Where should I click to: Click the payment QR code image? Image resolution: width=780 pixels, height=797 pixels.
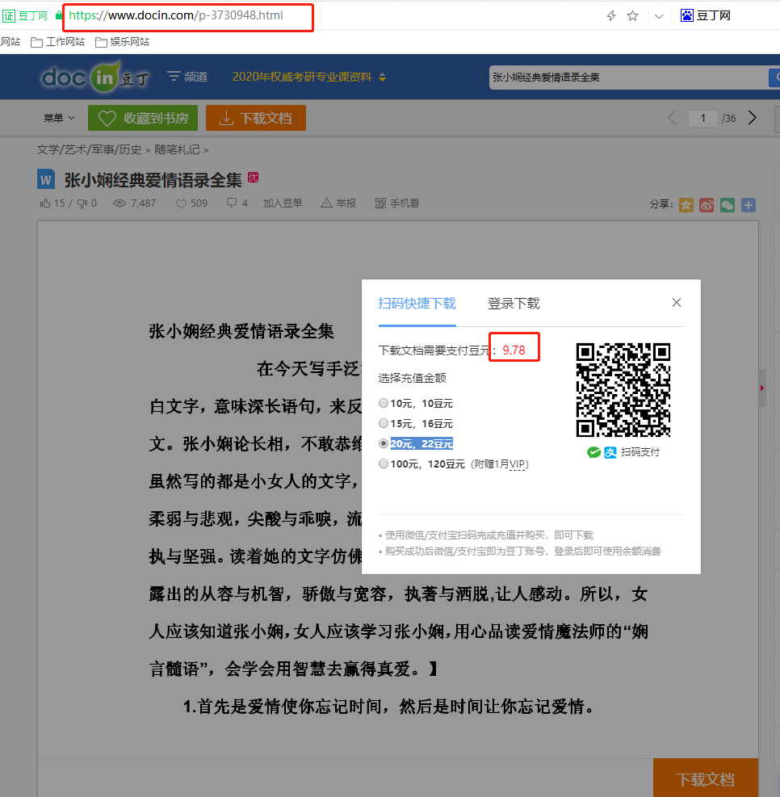[623, 389]
